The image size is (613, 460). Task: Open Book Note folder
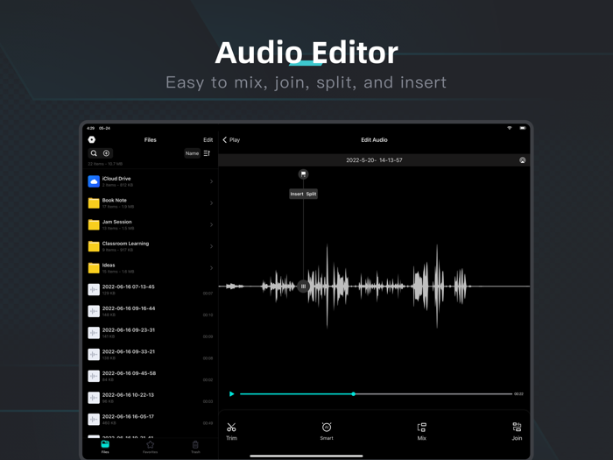click(150, 203)
